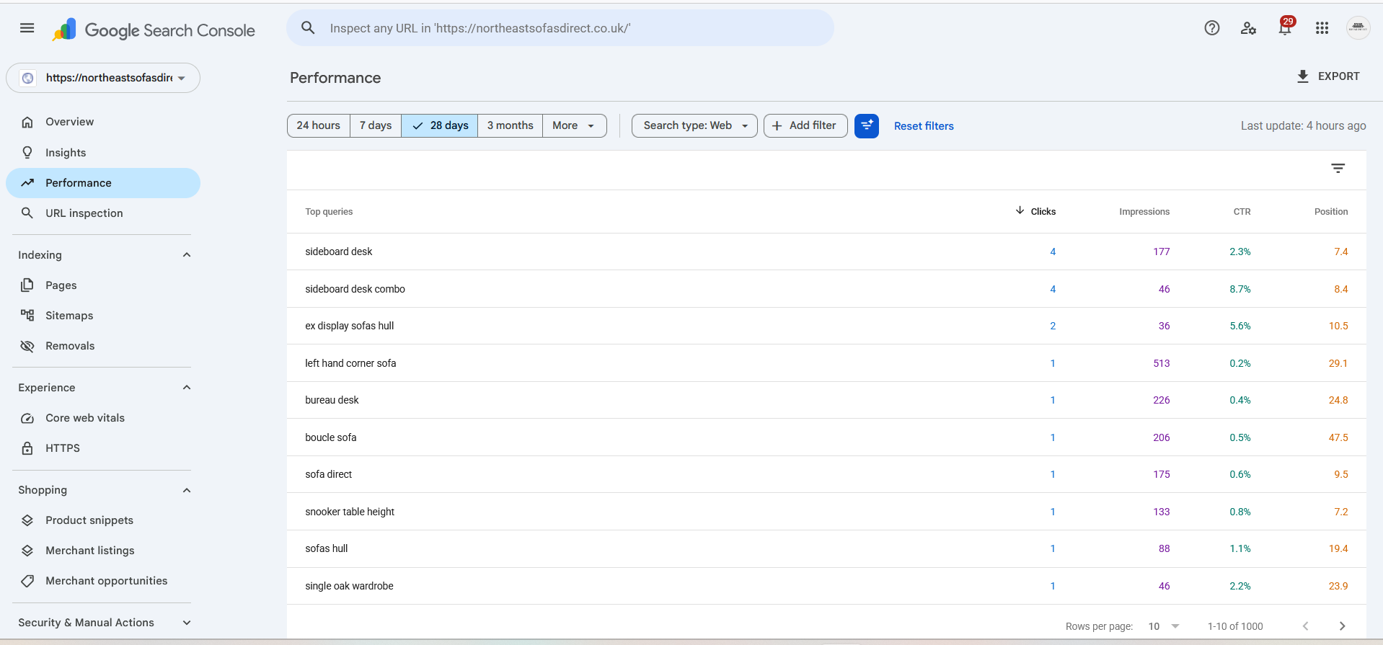Open Core web vitals in sidebar
The width and height of the screenshot is (1383, 645).
pos(85,418)
